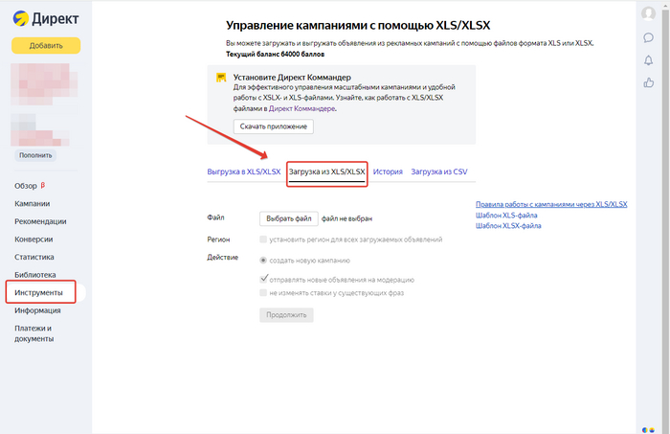The width and height of the screenshot is (670, 434).
Task: Switch to the История tab
Action: (x=388, y=171)
